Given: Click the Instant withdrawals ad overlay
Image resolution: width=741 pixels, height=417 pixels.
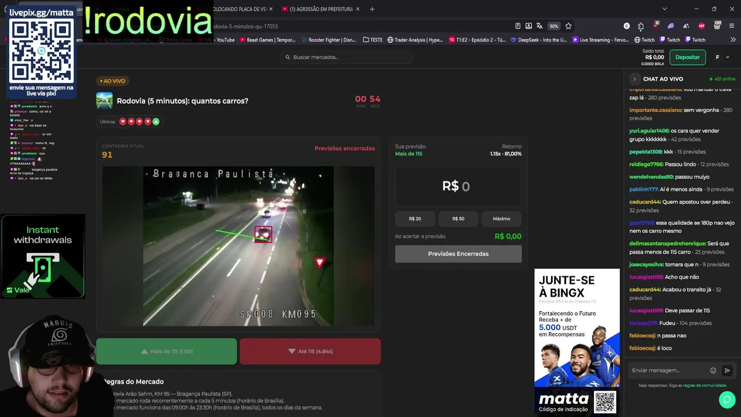Looking at the screenshot, I should [43, 257].
